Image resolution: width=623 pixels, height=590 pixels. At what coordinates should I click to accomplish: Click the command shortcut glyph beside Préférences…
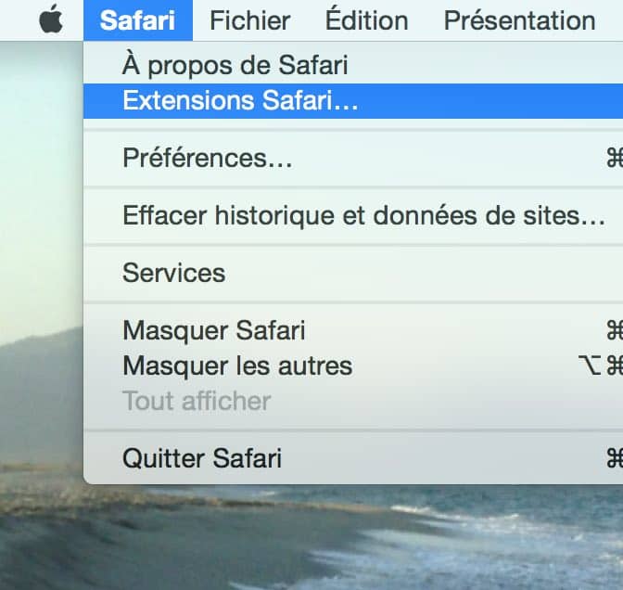click(615, 159)
